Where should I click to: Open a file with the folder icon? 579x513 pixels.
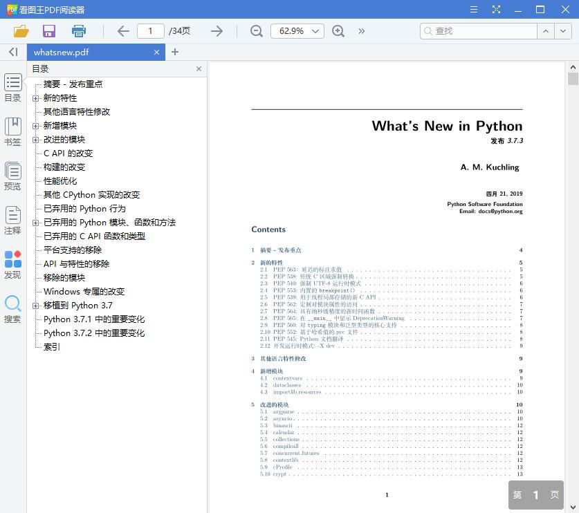click(21, 31)
